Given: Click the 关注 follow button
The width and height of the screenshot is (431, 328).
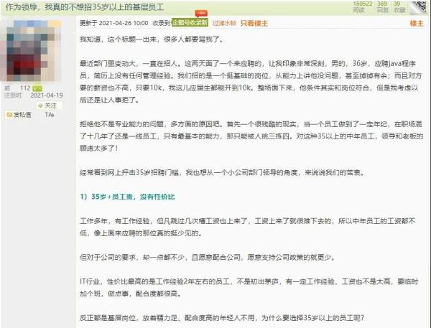Looking at the screenshot, I should (49, 106).
